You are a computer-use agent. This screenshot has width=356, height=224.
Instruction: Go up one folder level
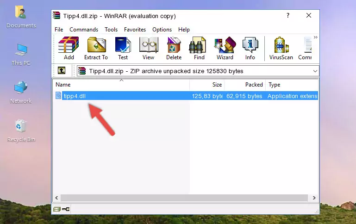tap(62, 71)
